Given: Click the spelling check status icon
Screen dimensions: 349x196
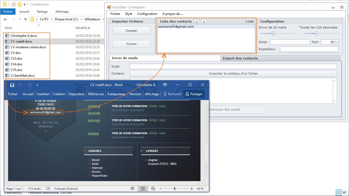Looking at the screenshot, I should pos(48,188).
